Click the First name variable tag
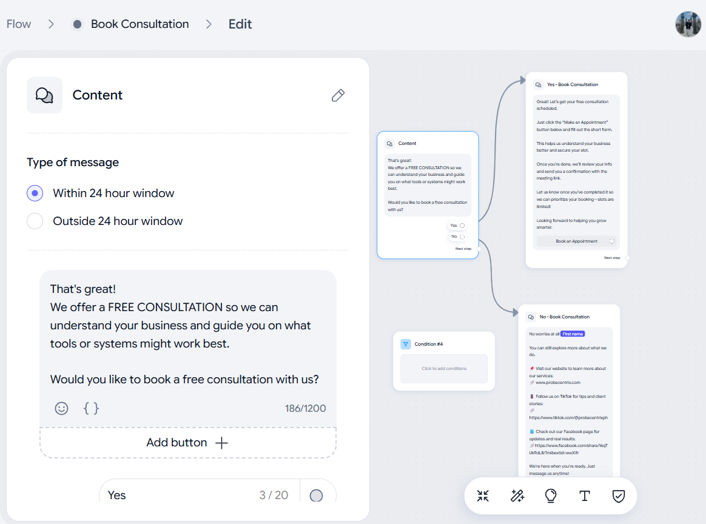 [x=573, y=334]
